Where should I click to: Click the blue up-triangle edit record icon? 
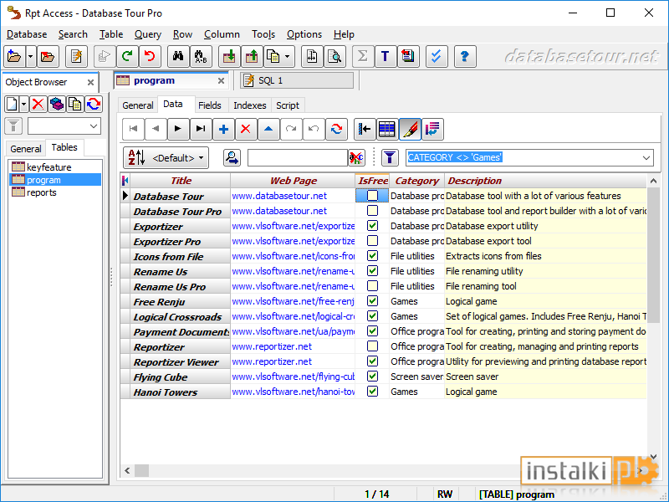[x=268, y=129]
